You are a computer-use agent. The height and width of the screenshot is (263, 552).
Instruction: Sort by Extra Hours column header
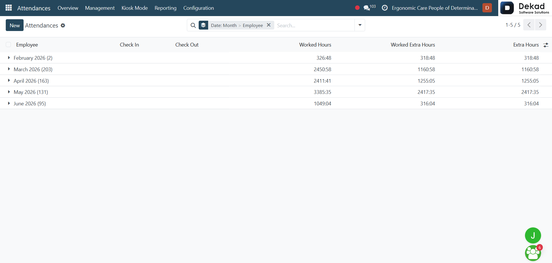(x=526, y=45)
